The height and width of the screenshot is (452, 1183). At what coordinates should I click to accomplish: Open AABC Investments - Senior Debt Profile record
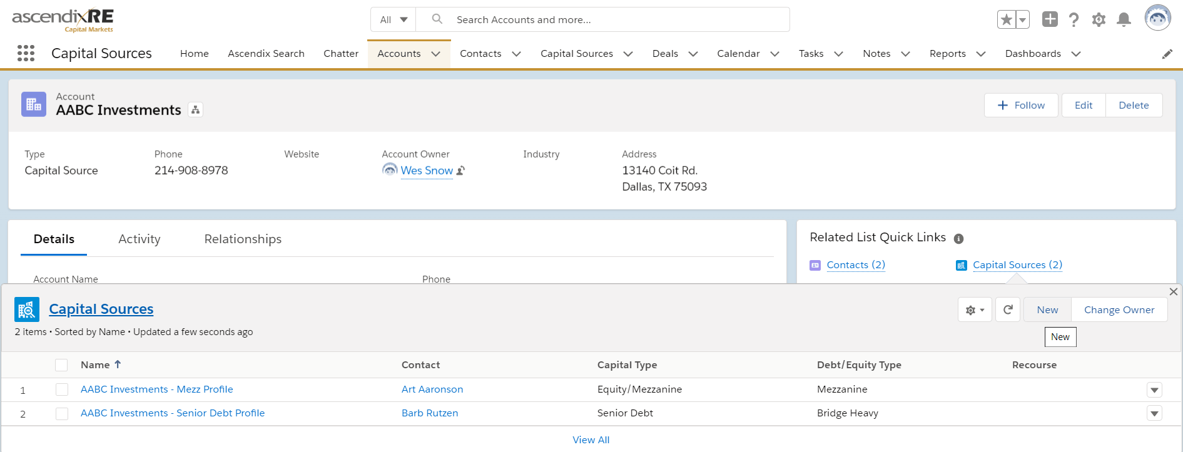click(173, 413)
